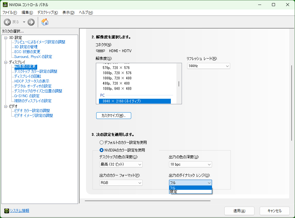
Task: Go to the home icon
Action: (45, 22)
